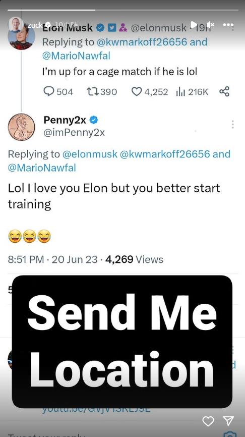Share story using paper plane icon

click(228, 421)
